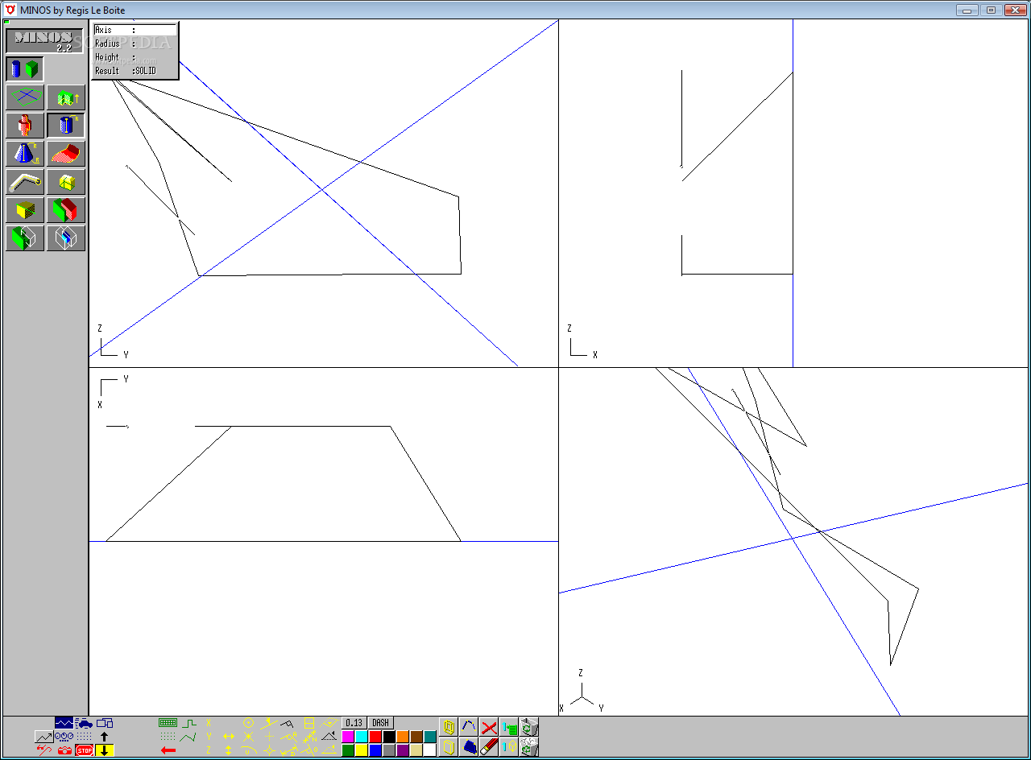
Task: Toggle the yellow Y axis constraint
Action: 209,737
